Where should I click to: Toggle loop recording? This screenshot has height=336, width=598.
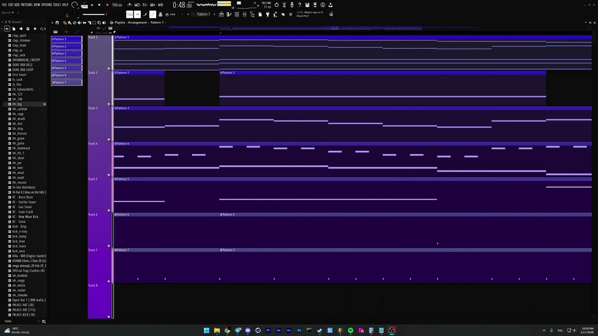[160, 5]
